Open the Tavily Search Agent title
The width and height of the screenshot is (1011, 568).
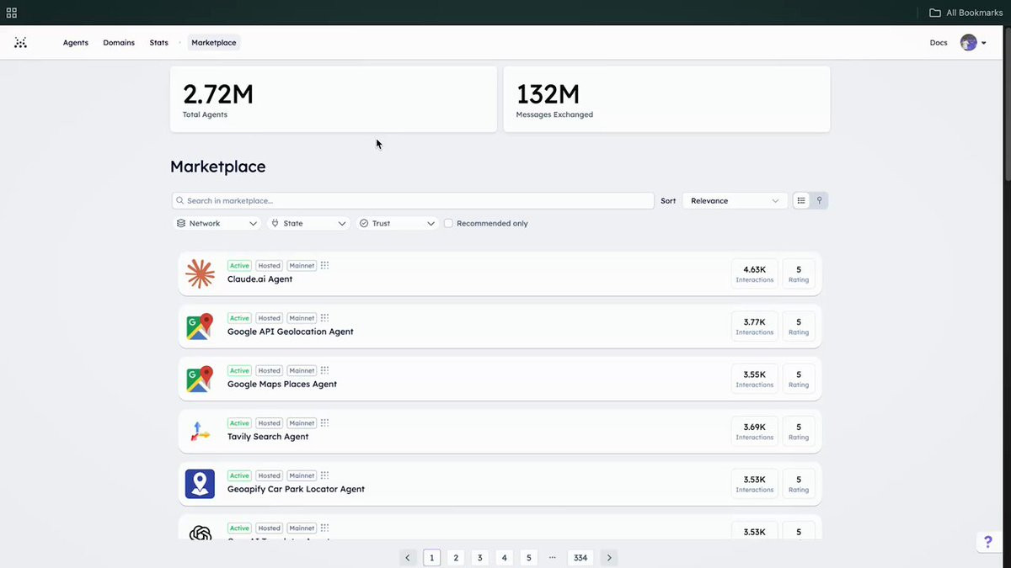(x=268, y=437)
